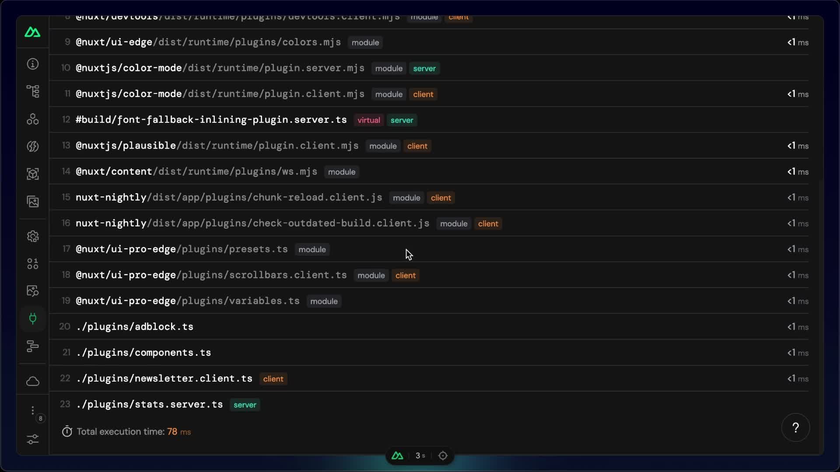Click the 3 s load time indicator

420,455
